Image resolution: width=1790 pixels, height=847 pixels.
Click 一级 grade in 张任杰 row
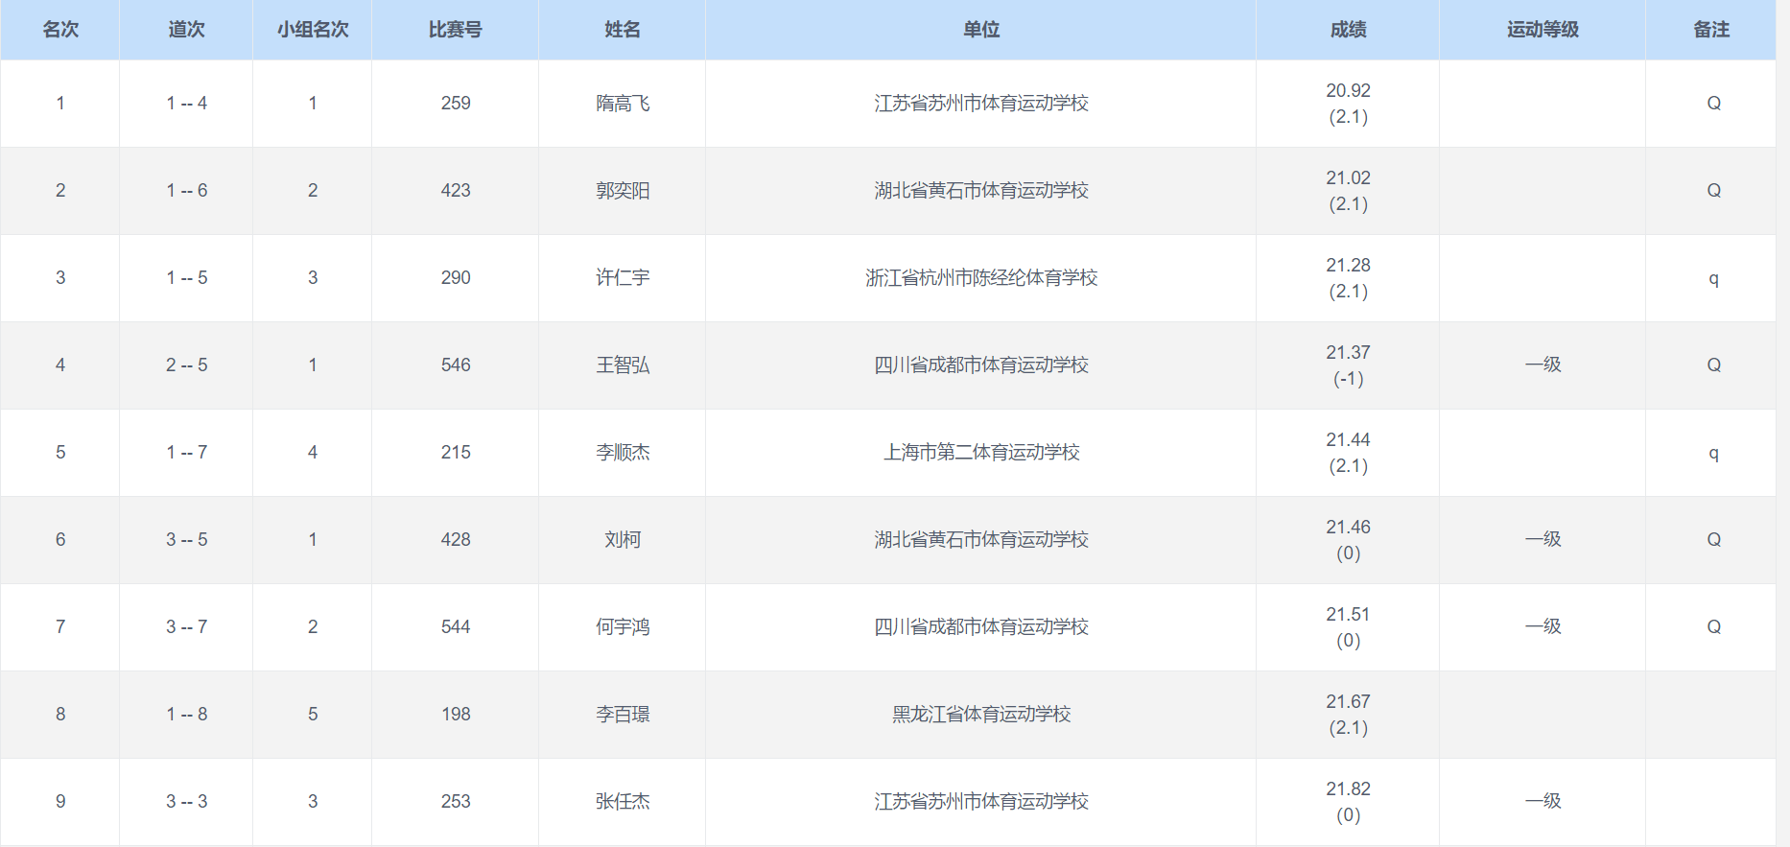tap(1543, 802)
